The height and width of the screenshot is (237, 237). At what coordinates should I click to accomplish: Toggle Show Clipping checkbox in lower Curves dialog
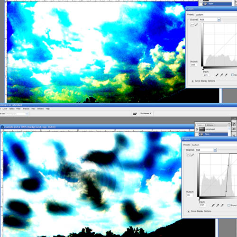pos(228,205)
